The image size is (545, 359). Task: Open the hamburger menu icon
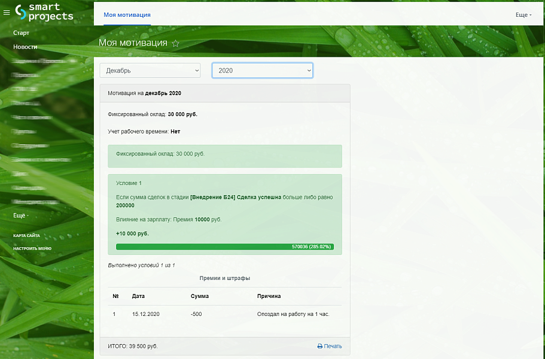coord(7,12)
